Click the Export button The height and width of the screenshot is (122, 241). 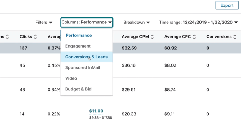[227, 5]
